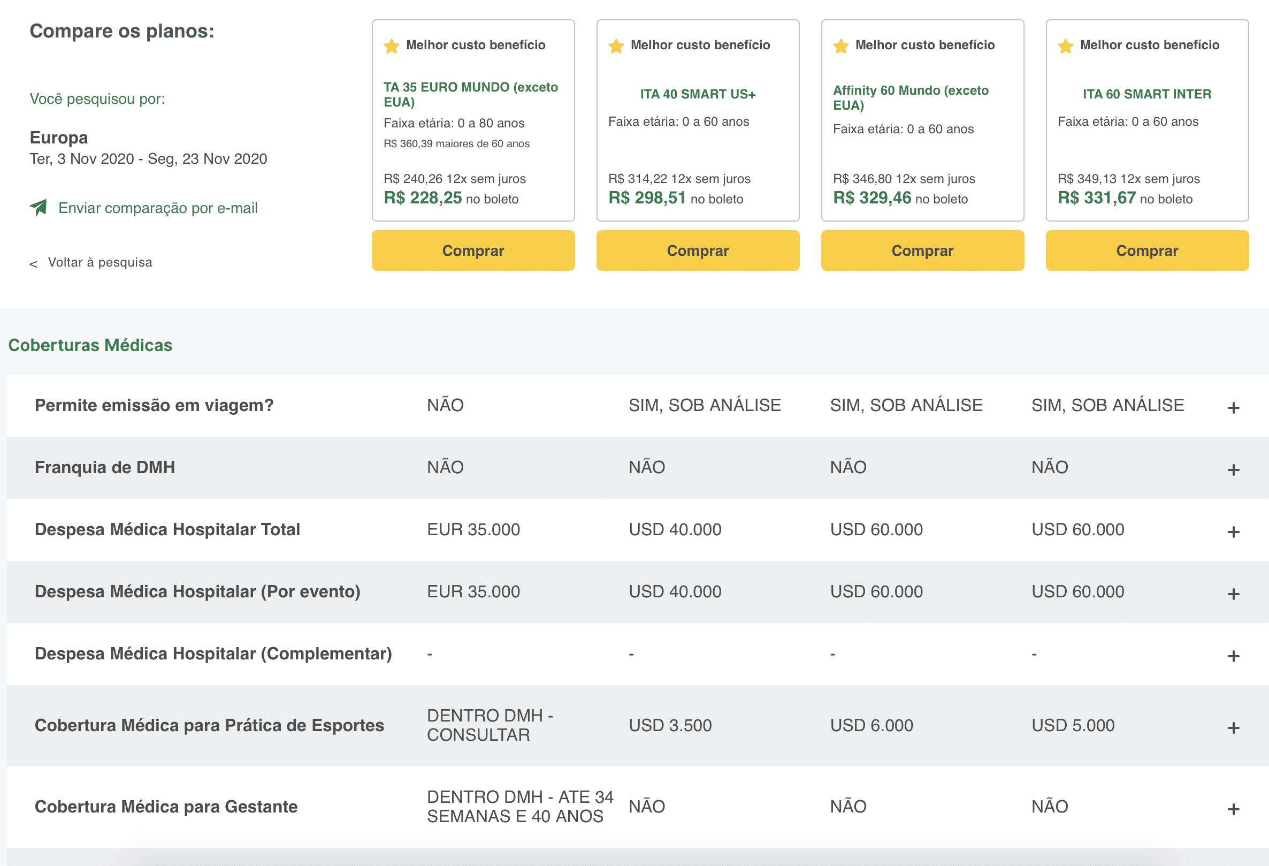This screenshot has height=866, width=1269.
Task: Click the star icon on ITA 40 SMART US+ card
Action: pyautogui.click(x=616, y=46)
